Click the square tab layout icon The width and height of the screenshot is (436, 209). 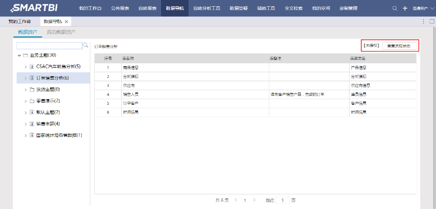pyautogui.click(x=432, y=21)
